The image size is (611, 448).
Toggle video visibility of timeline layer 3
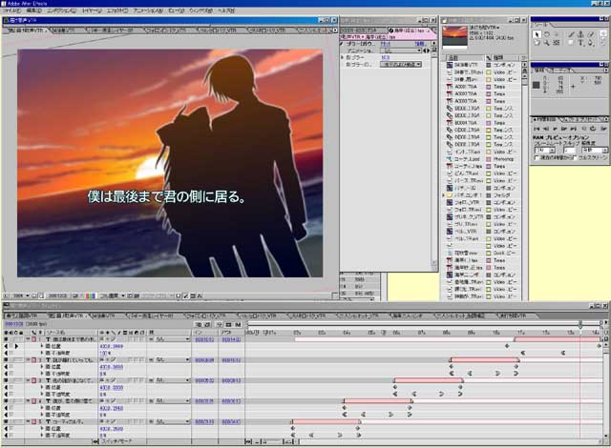[6, 380]
